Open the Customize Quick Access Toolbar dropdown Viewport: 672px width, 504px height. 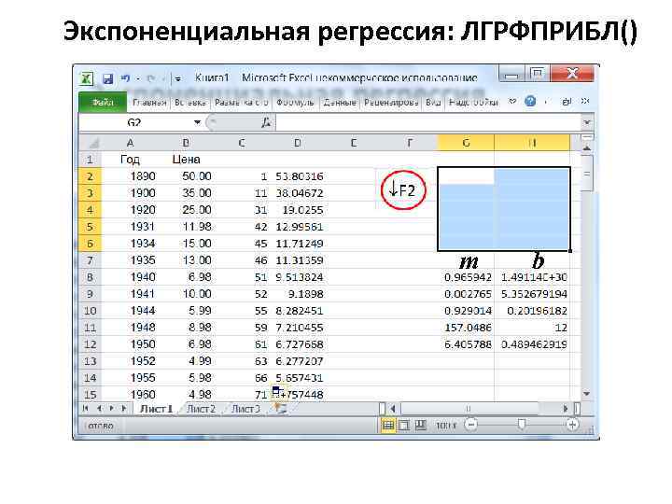click(x=178, y=78)
